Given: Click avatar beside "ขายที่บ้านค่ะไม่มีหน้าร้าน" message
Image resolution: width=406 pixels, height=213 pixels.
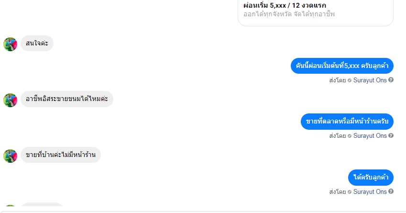Looking at the screenshot, I should coord(11,156).
